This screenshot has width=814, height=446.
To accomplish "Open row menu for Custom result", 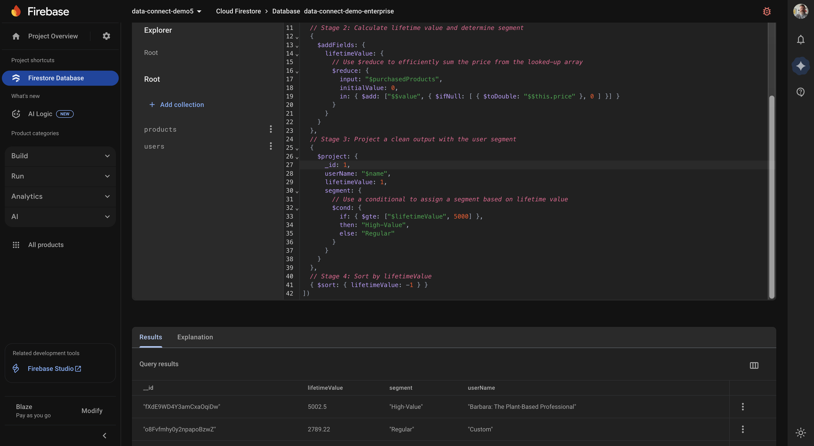I will 743,429.
